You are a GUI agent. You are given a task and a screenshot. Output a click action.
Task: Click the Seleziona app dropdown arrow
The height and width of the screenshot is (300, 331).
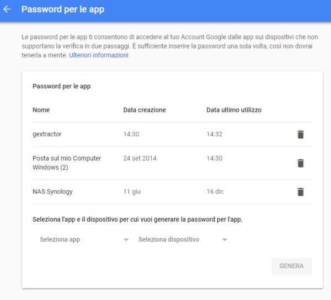point(126,240)
